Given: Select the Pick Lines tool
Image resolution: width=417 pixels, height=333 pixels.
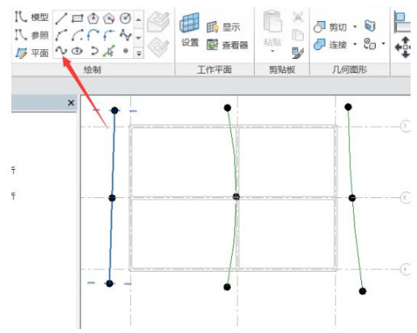Looking at the screenshot, I should point(109,51).
